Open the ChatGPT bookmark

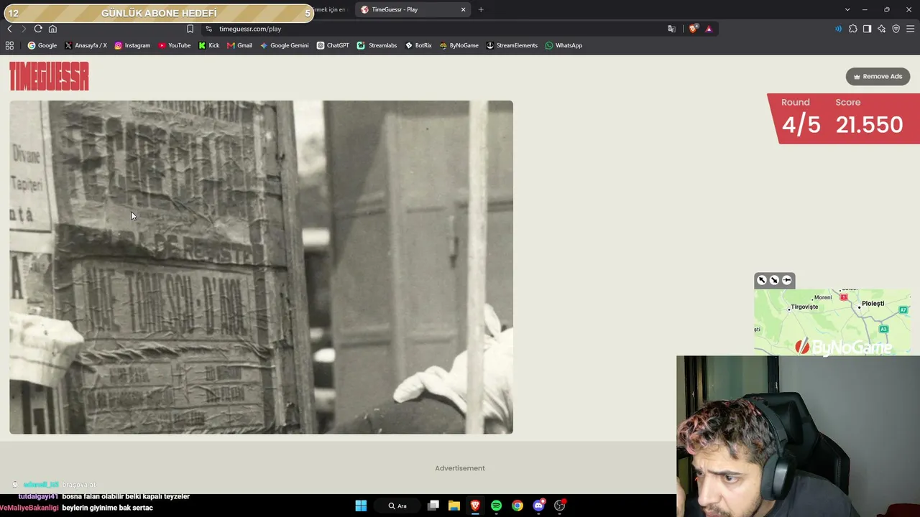tap(333, 45)
